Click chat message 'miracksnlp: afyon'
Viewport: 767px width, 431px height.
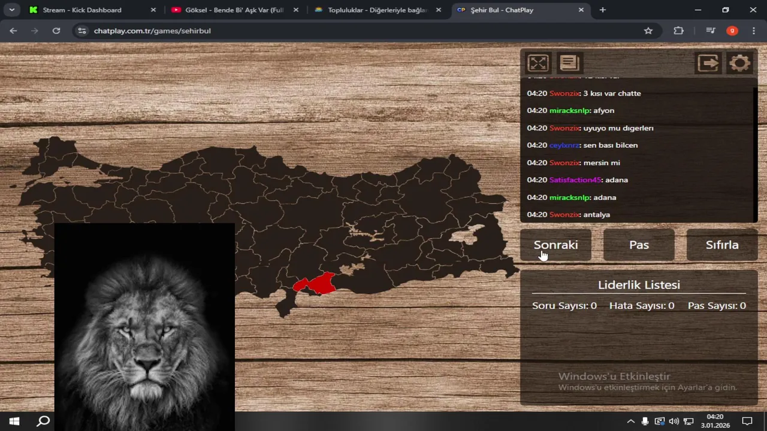click(x=570, y=111)
